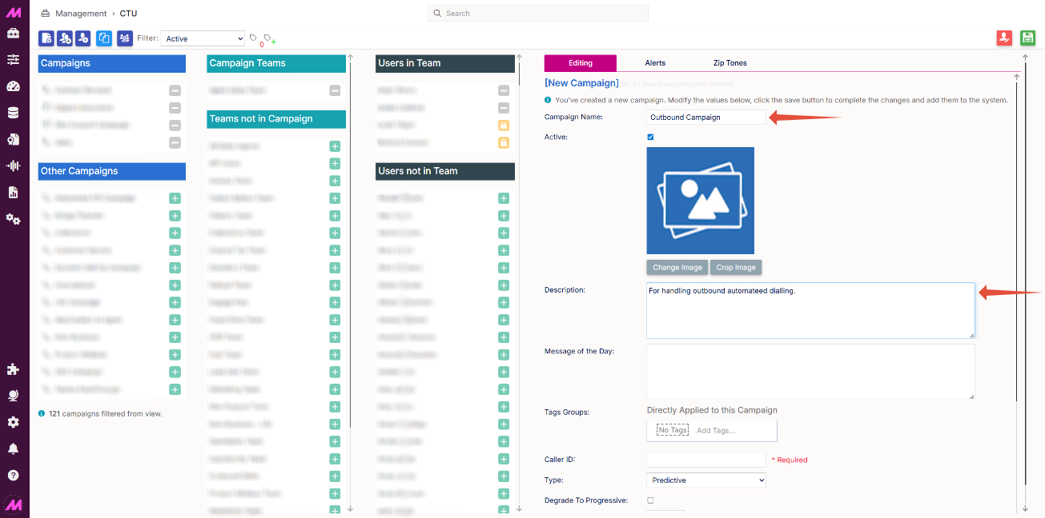Open the Filter dropdown showing Active
Viewport: 1045px width, 518px height.
pyautogui.click(x=203, y=38)
